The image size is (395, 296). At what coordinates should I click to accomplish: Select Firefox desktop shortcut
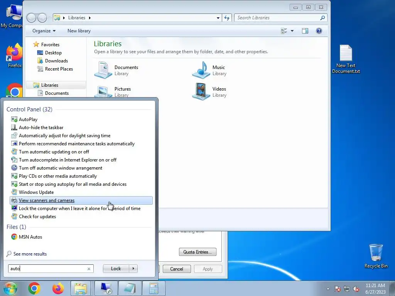point(14,56)
